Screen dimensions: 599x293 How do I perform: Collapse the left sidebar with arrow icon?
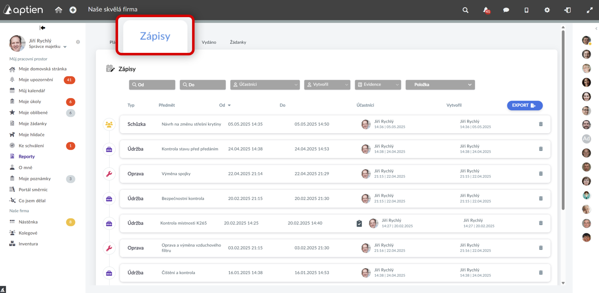pyautogui.click(x=42, y=28)
